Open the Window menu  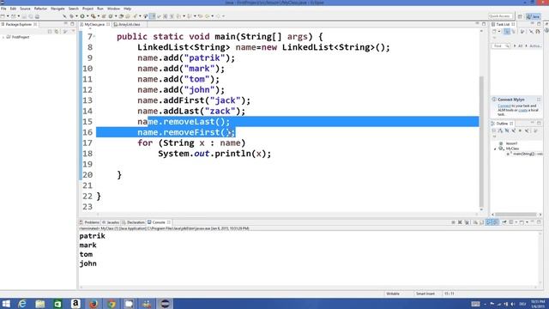(113, 9)
